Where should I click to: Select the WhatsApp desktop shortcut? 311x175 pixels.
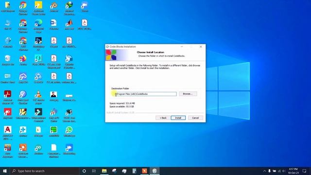[69, 132]
